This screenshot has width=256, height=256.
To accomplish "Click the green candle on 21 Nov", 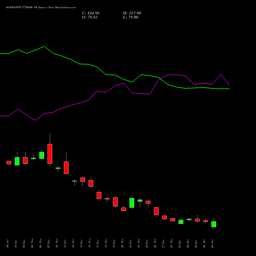I will coord(132,203).
